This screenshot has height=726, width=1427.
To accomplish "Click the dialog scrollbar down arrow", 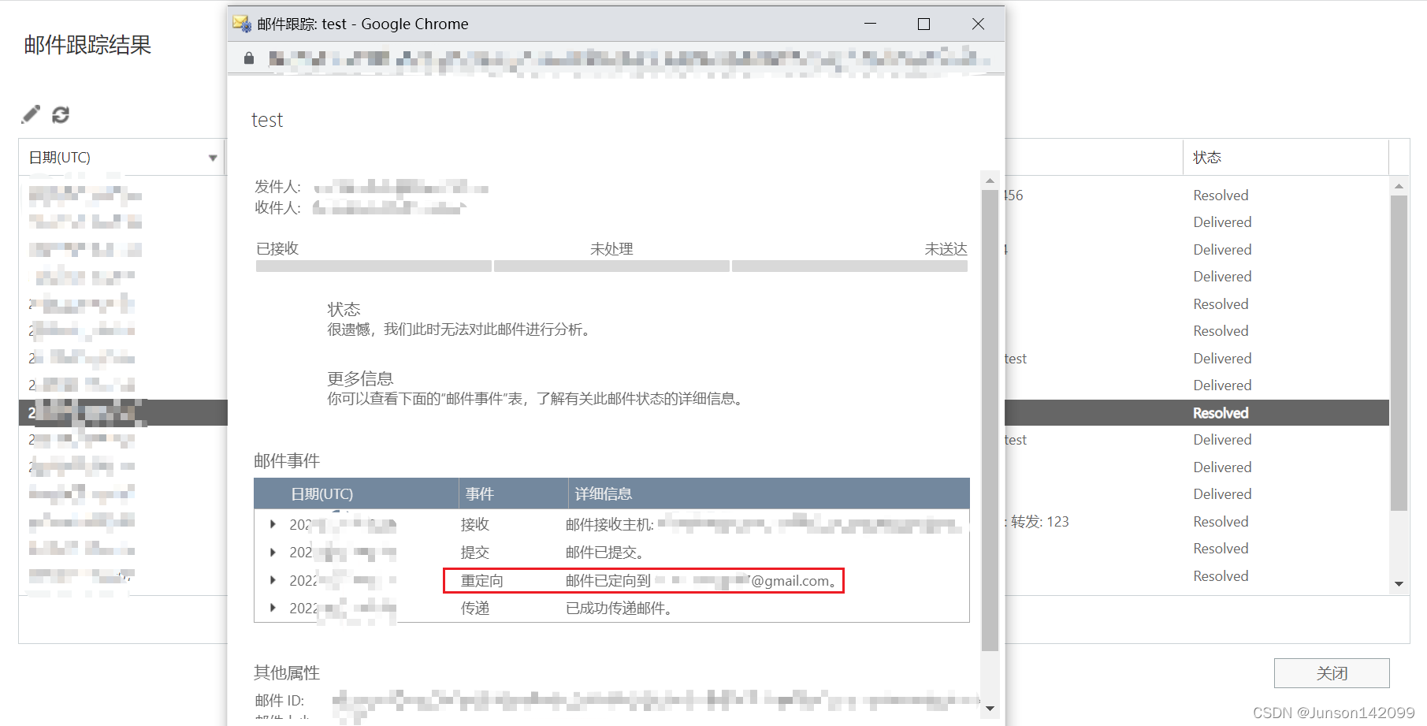I will point(990,709).
